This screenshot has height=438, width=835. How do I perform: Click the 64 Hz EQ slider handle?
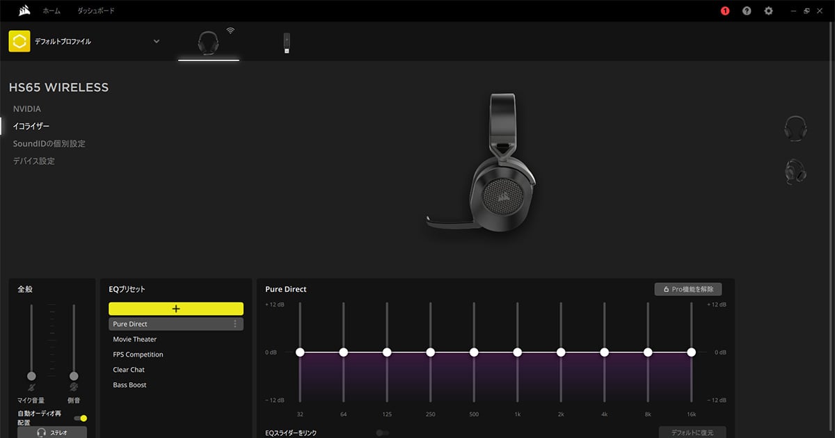tap(343, 352)
